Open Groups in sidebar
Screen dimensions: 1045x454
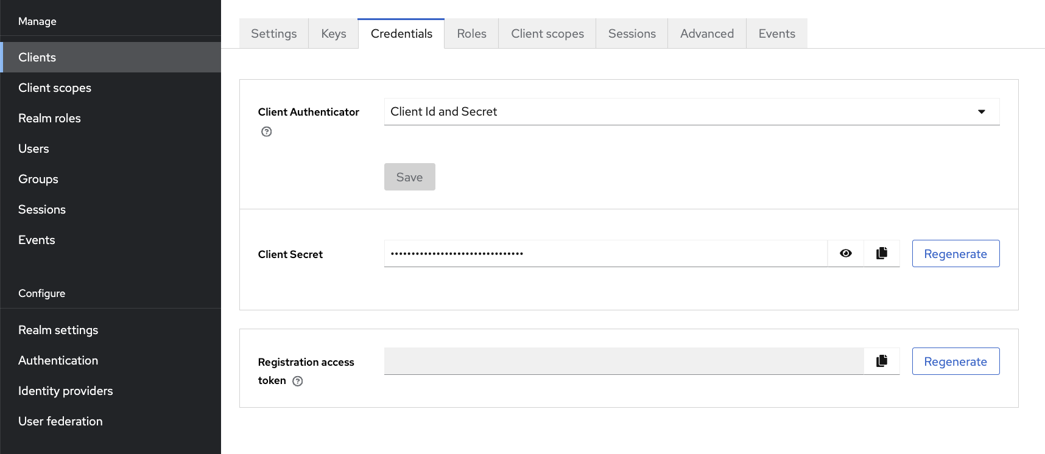(x=110, y=179)
